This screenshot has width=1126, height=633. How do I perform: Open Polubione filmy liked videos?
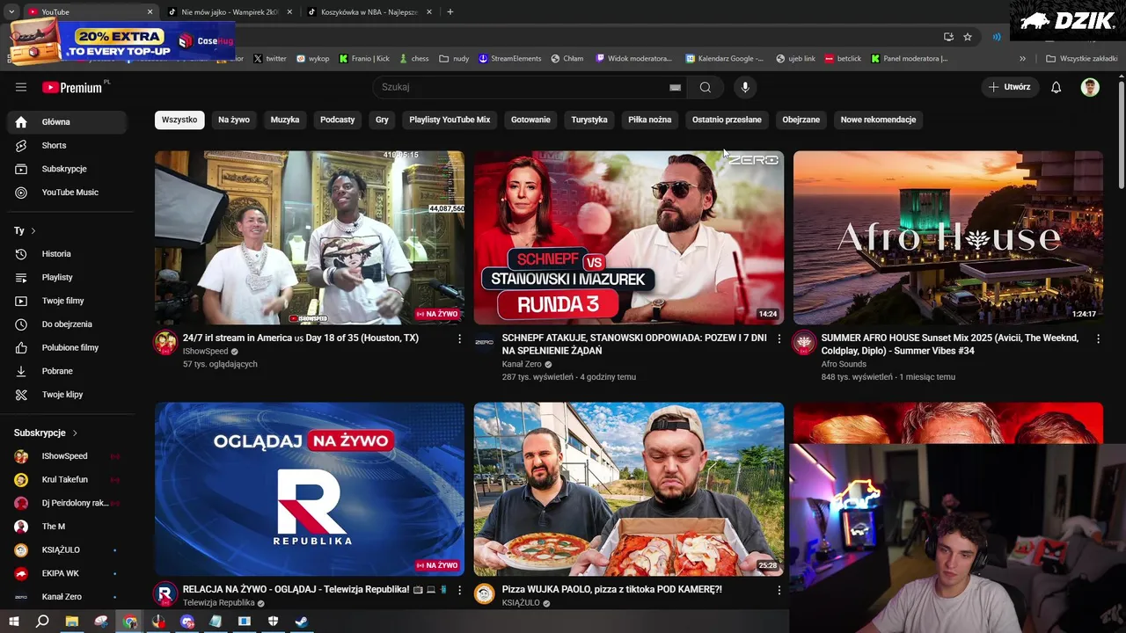pos(67,347)
